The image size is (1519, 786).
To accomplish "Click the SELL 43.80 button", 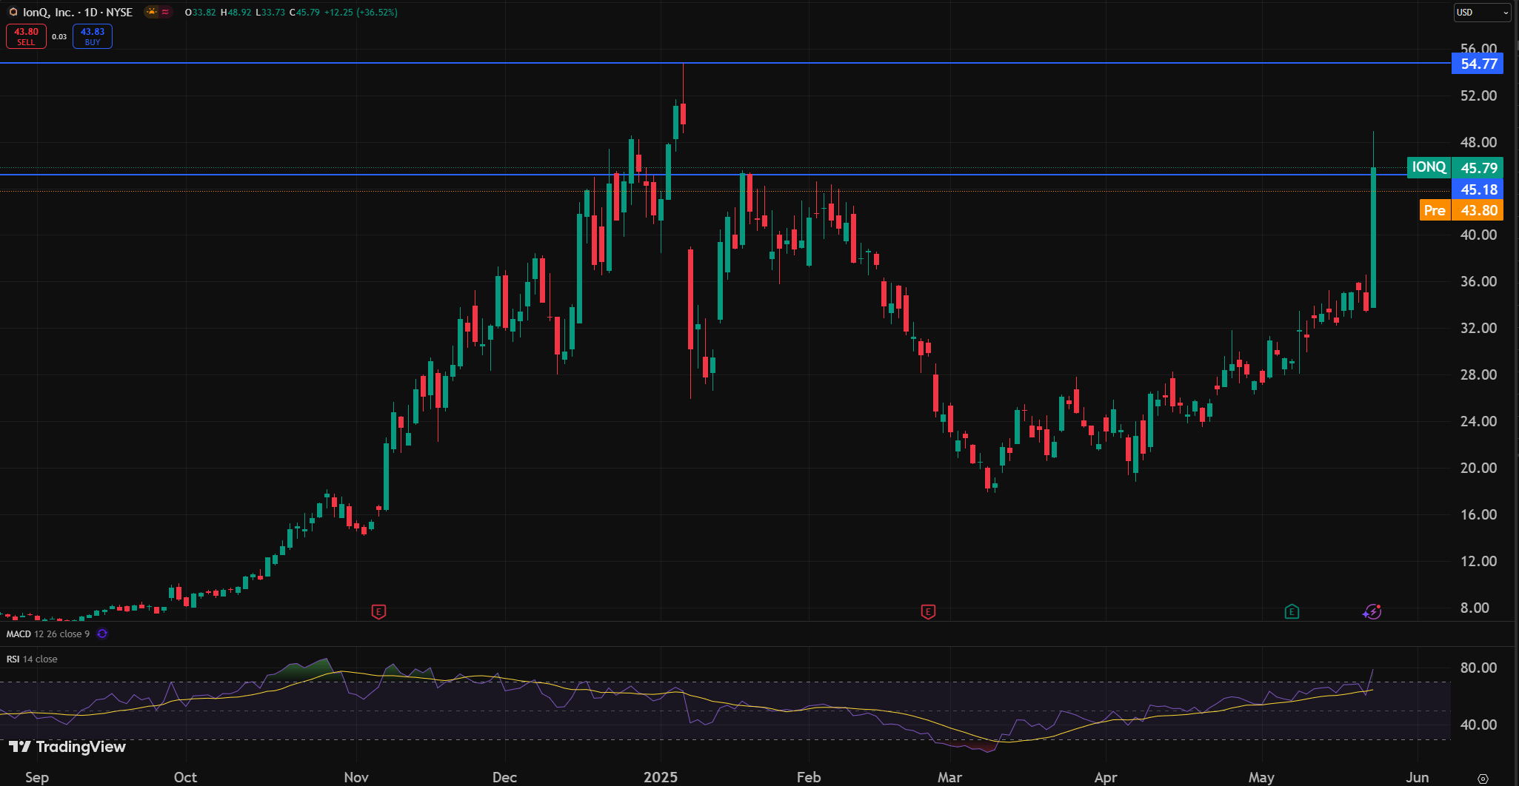I will (x=26, y=36).
